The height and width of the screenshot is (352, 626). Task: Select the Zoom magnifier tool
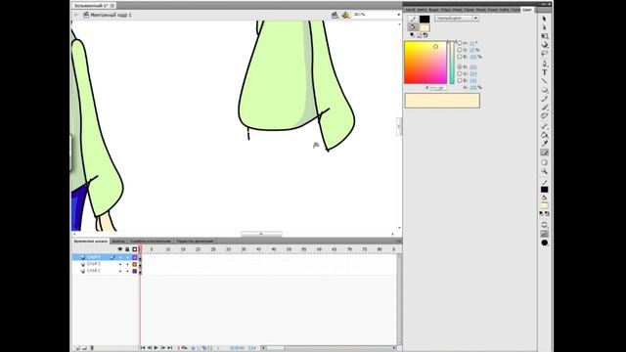point(544,172)
